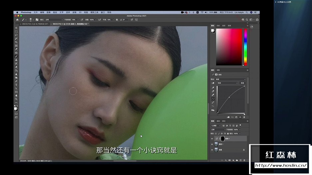The height and width of the screenshot is (175, 312).
Task: Select the Eyedropper tool in the left toolbar
Action: click(16, 49)
